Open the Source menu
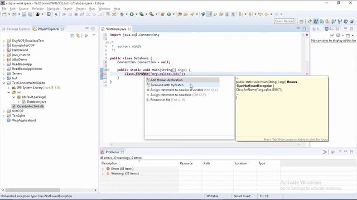Image resolution: width=357 pixels, height=200 pixels. click(x=23, y=9)
